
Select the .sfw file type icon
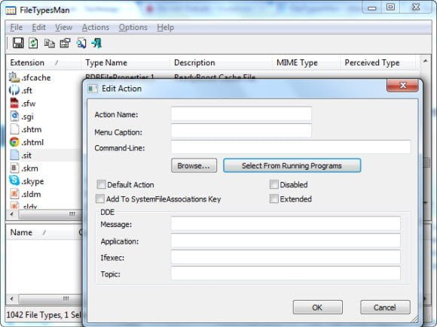pyautogui.click(x=14, y=103)
